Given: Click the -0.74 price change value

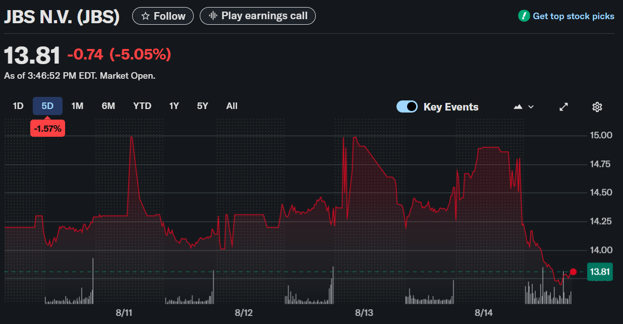Looking at the screenshot, I should click(85, 55).
